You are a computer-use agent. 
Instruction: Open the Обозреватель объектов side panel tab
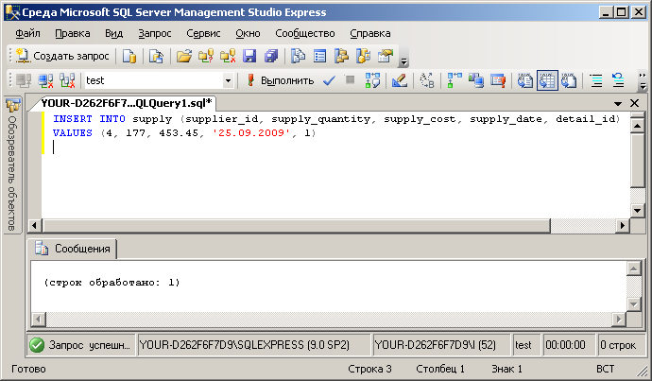pyautogui.click(x=13, y=165)
